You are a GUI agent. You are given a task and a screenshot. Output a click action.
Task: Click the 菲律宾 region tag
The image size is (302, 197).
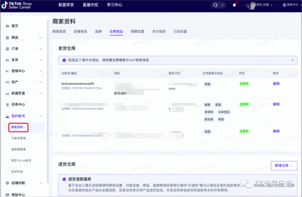click(x=209, y=112)
